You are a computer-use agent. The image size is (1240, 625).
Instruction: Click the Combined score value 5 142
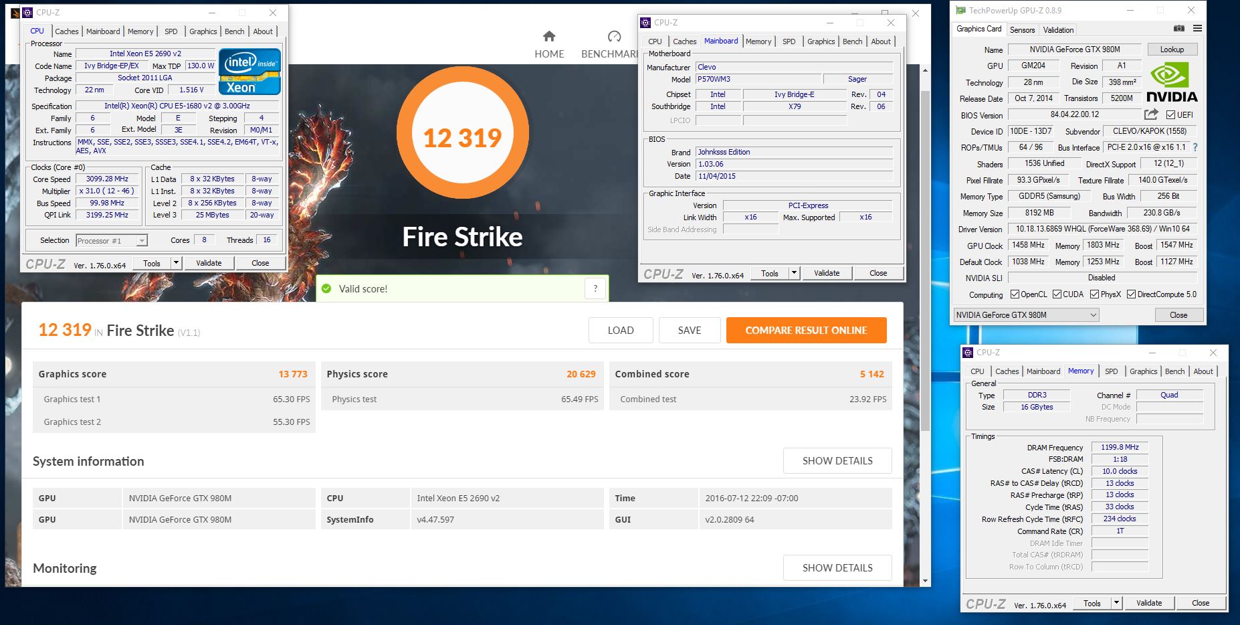pyautogui.click(x=872, y=374)
